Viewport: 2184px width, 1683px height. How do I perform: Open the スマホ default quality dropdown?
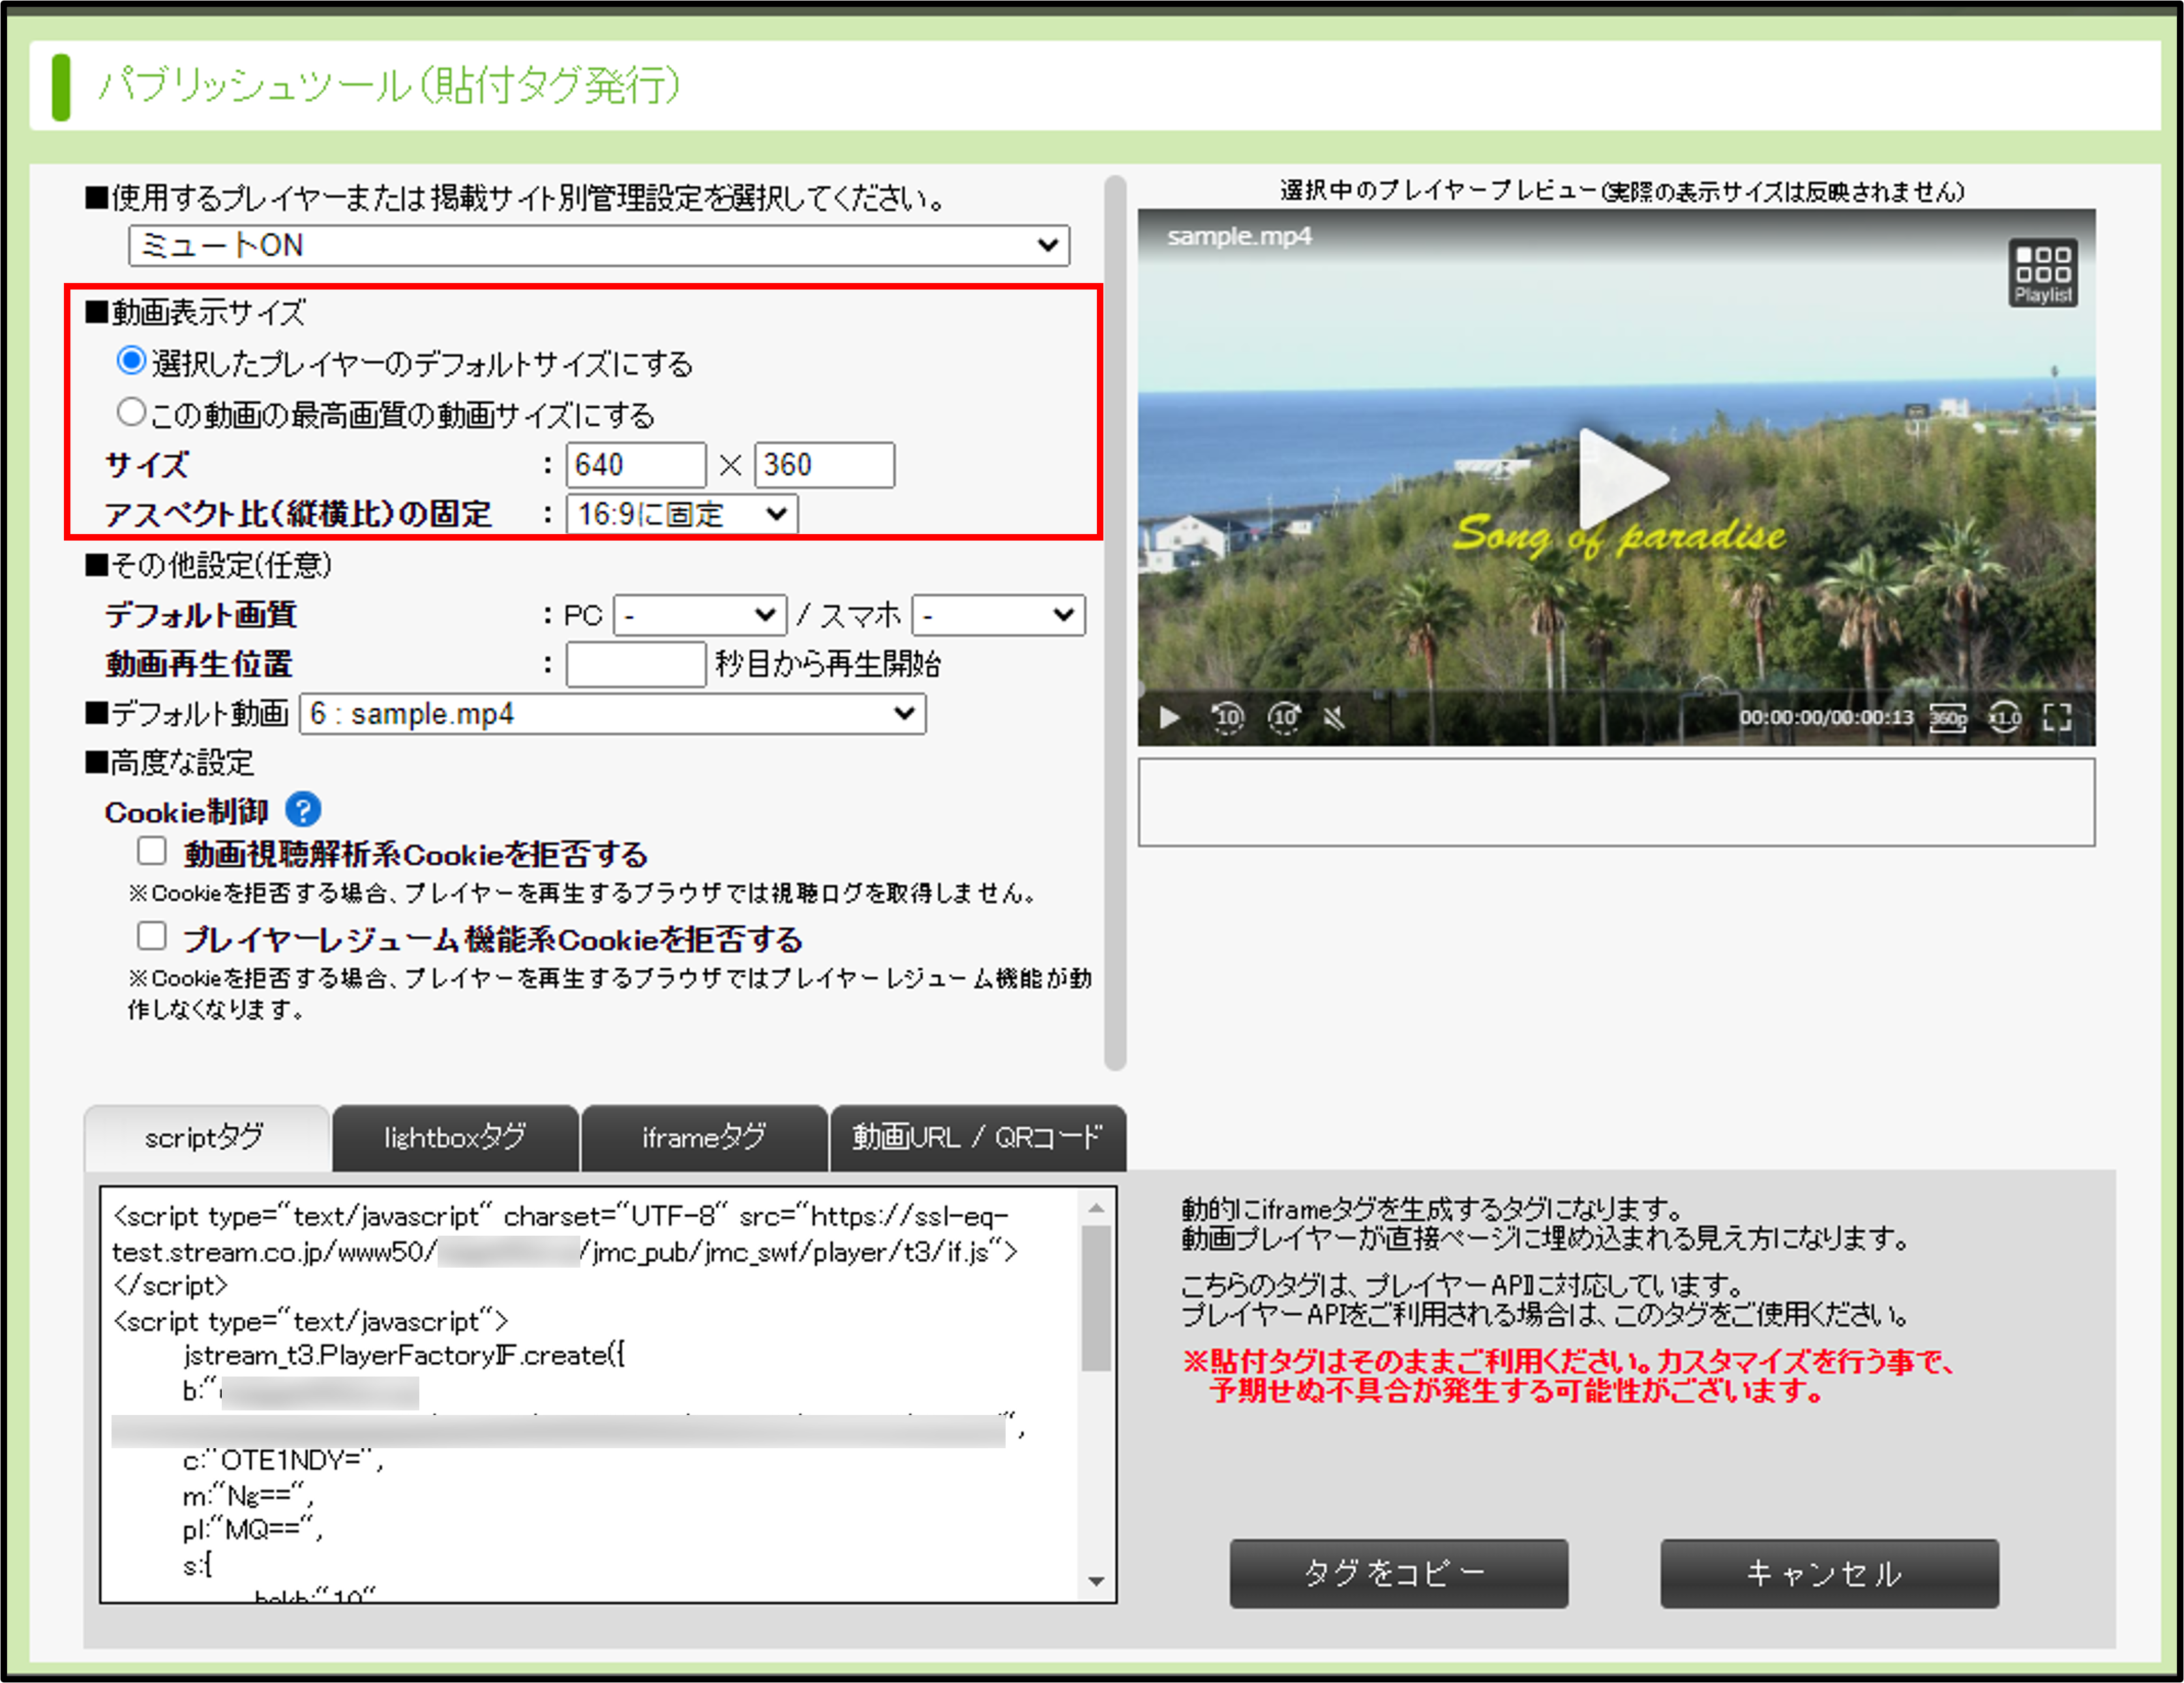998,615
